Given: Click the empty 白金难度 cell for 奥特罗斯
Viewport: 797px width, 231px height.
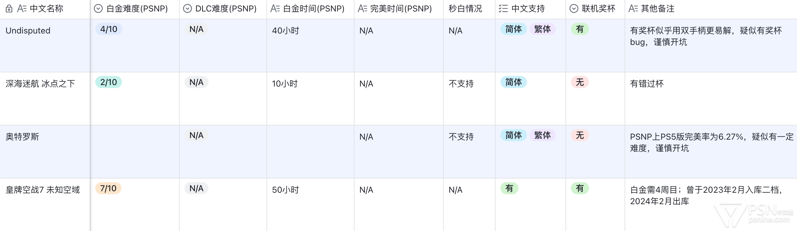Looking at the screenshot, I should (134, 151).
